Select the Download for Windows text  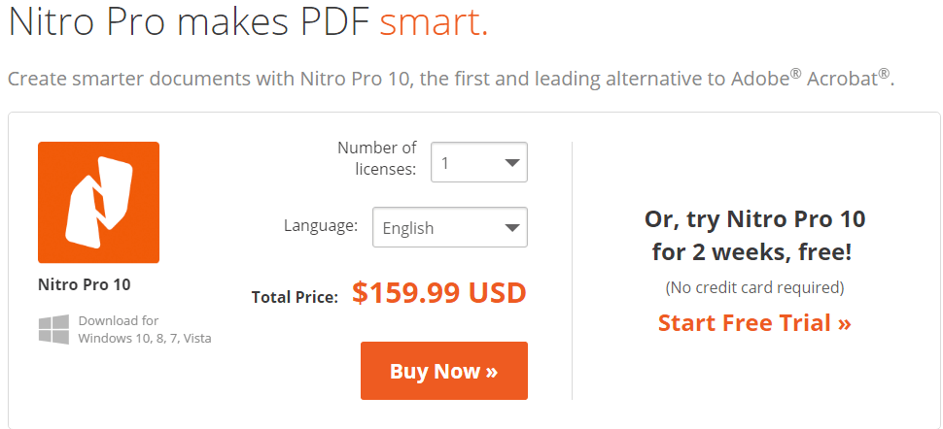click(144, 329)
